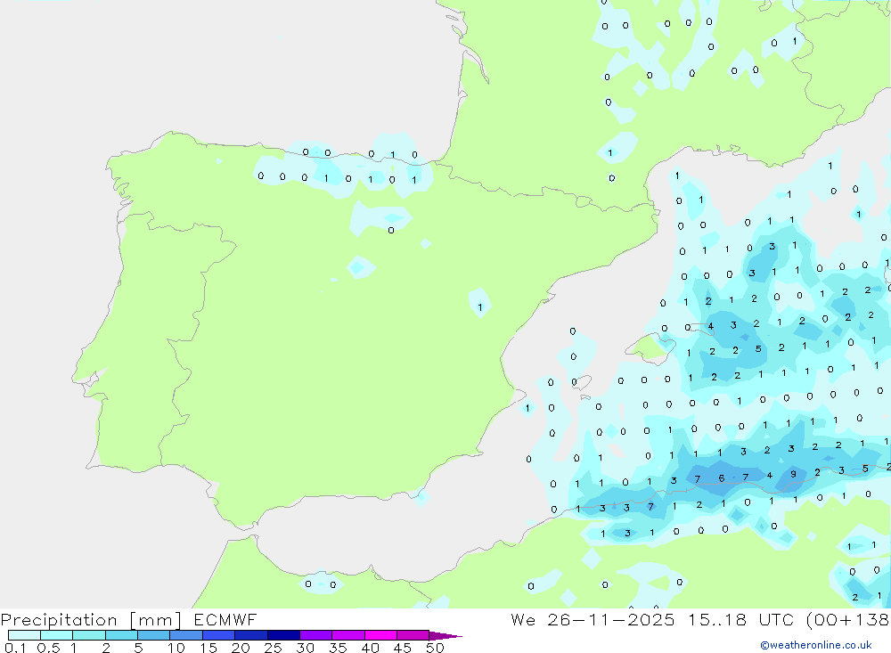The width and height of the screenshot is (891, 653).
Task: Click the purple swatch between 30 and 35
Action: click(x=315, y=635)
